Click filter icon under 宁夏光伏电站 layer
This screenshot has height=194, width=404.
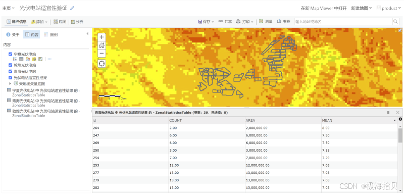[34, 59]
